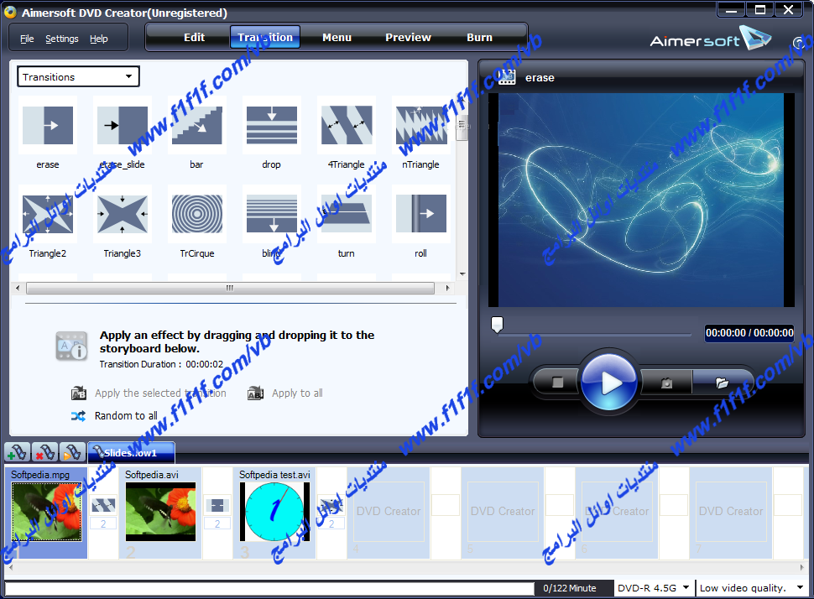Viewport: 814px width, 599px height.
Task: Click the Random to all shuffle icon
Action: click(x=79, y=415)
